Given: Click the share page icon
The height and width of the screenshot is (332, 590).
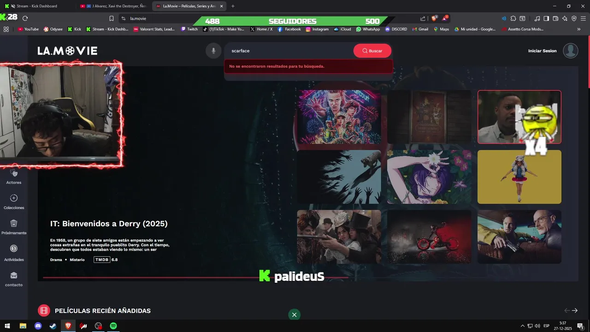Looking at the screenshot, I should [x=423, y=18].
